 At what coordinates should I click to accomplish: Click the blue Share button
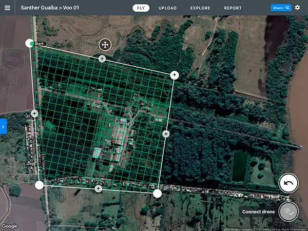tap(280, 8)
